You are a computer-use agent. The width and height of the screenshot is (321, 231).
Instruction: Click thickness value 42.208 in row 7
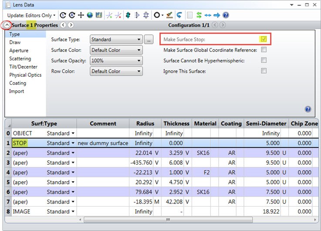(x=174, y=202)
